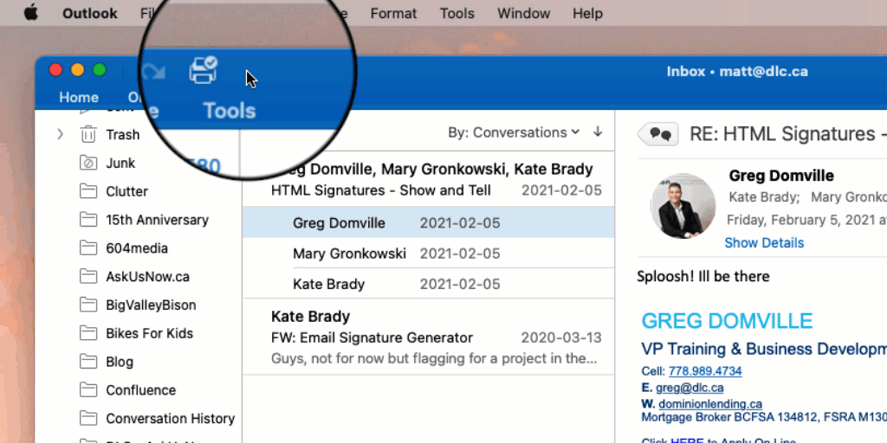Open the AskUsNow.ca folder
887x443 pixels.
click(147, 277)
